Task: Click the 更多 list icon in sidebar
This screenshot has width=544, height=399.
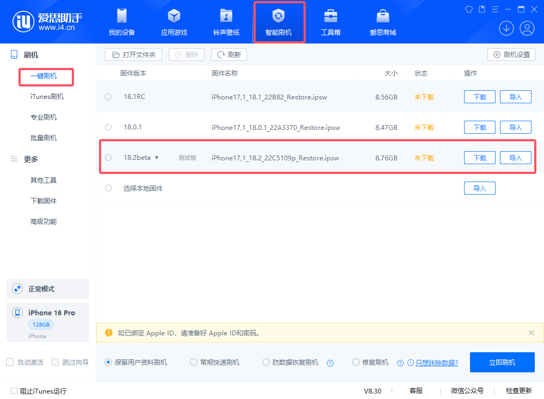Action: click(14, 159)
